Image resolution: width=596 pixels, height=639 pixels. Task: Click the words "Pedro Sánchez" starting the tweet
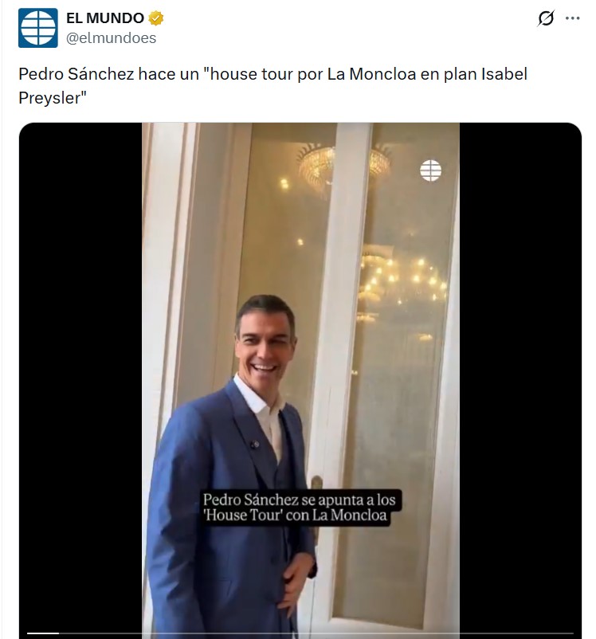click(x=76, y=74)
